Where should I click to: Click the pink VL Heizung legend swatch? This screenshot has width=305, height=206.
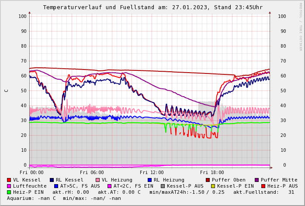97,180
